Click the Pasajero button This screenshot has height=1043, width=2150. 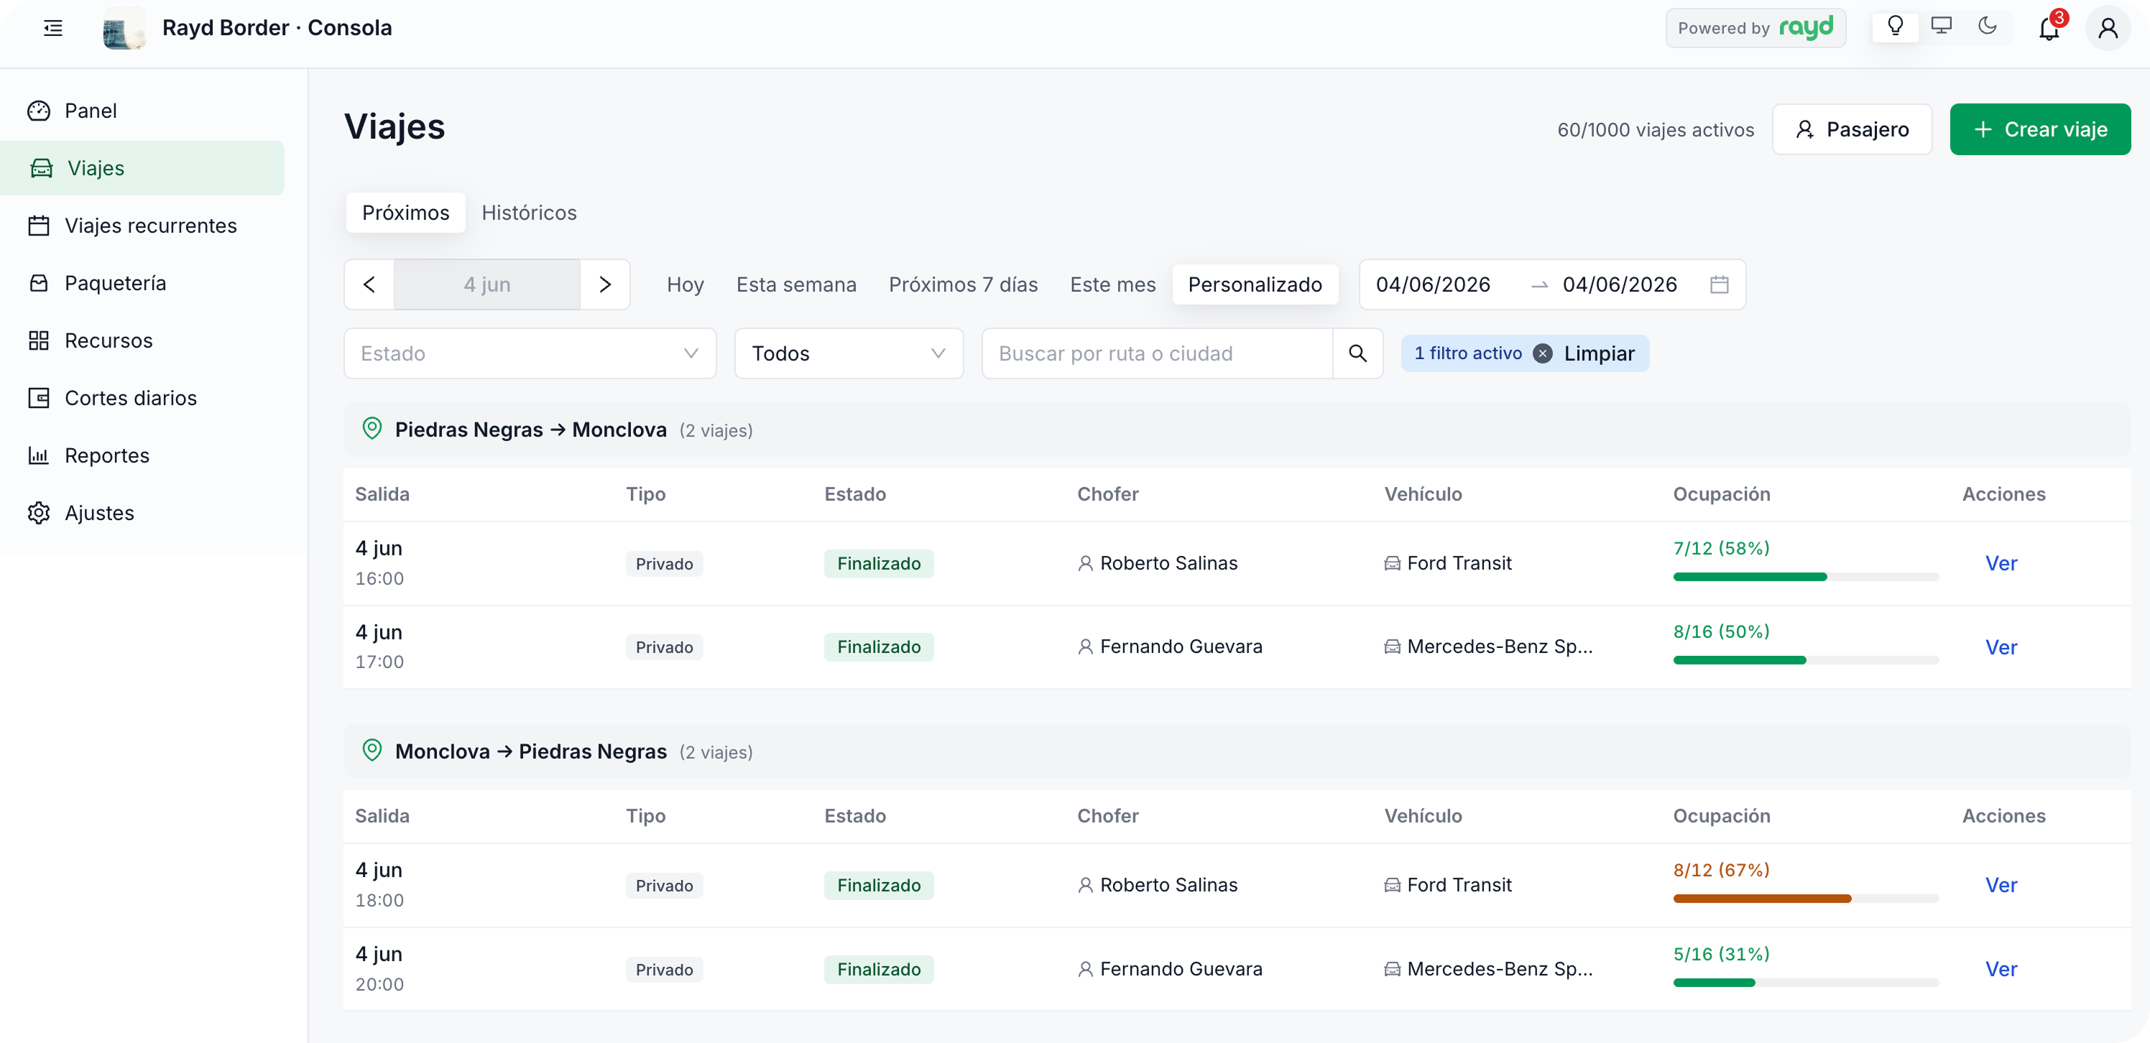pyautogui.click(x=1851, y=129)
